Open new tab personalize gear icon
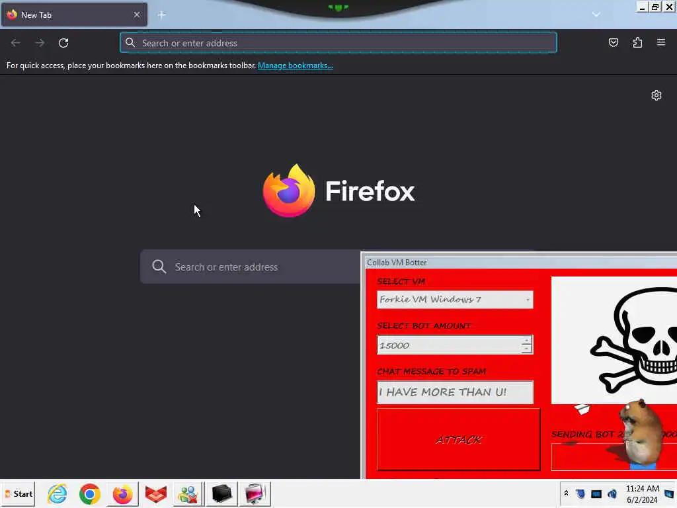The image size is (677, 508). point(657,95)
